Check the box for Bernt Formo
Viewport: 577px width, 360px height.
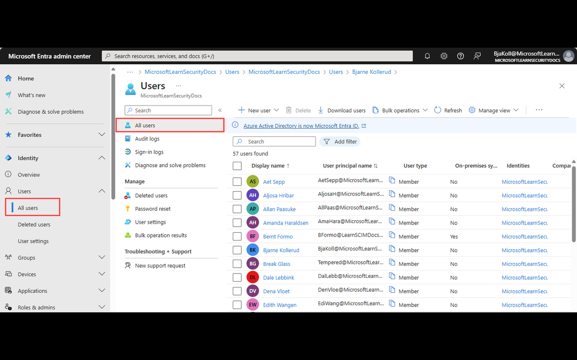(x=237, y=237)
